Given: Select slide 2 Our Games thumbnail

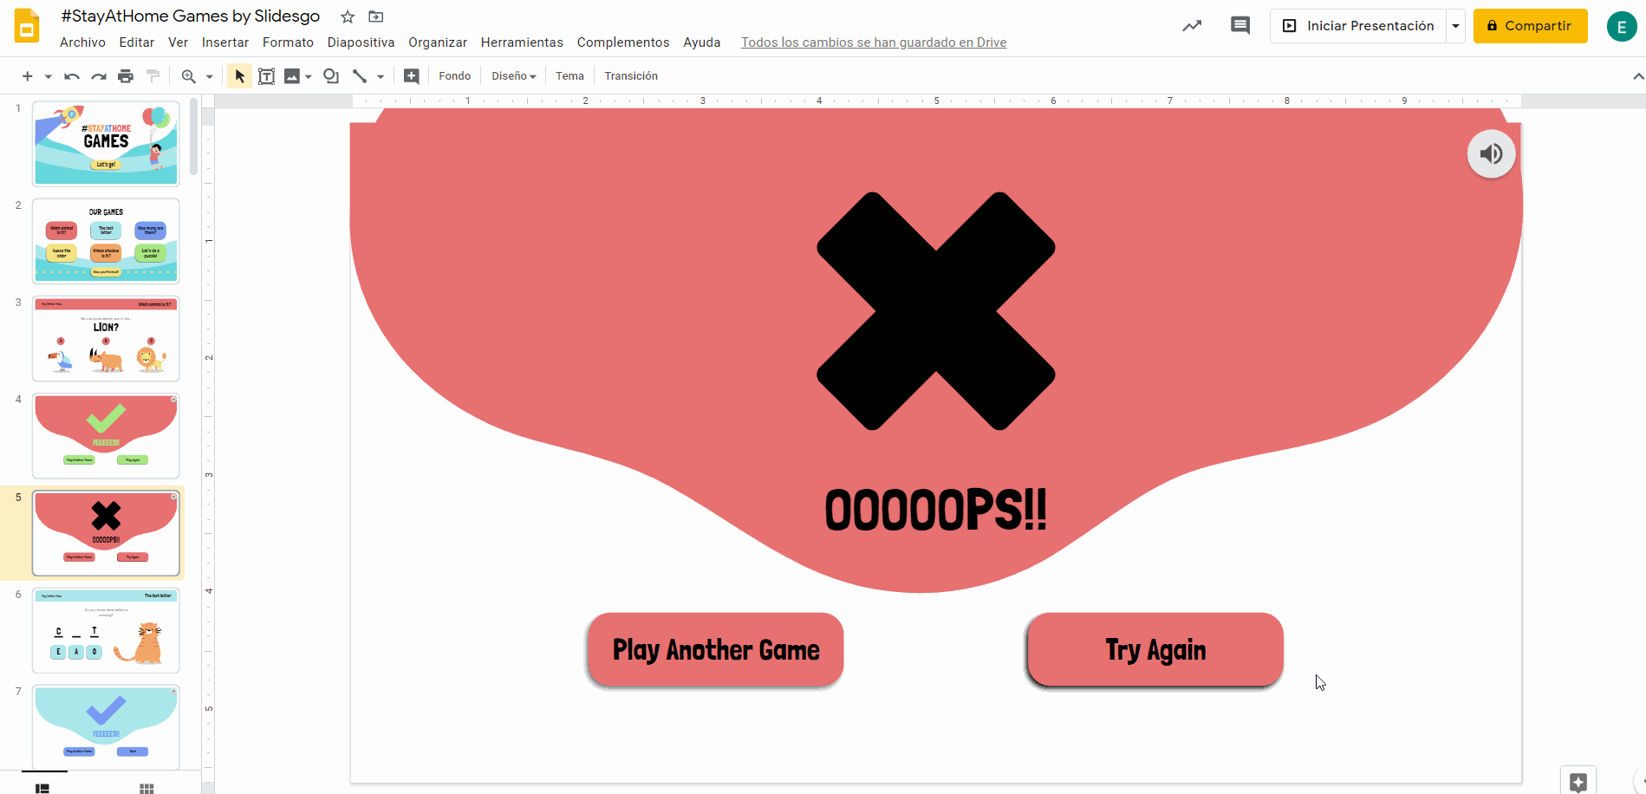Looking at the screenshot, I should pyautogui.click(x=106, y=241).
